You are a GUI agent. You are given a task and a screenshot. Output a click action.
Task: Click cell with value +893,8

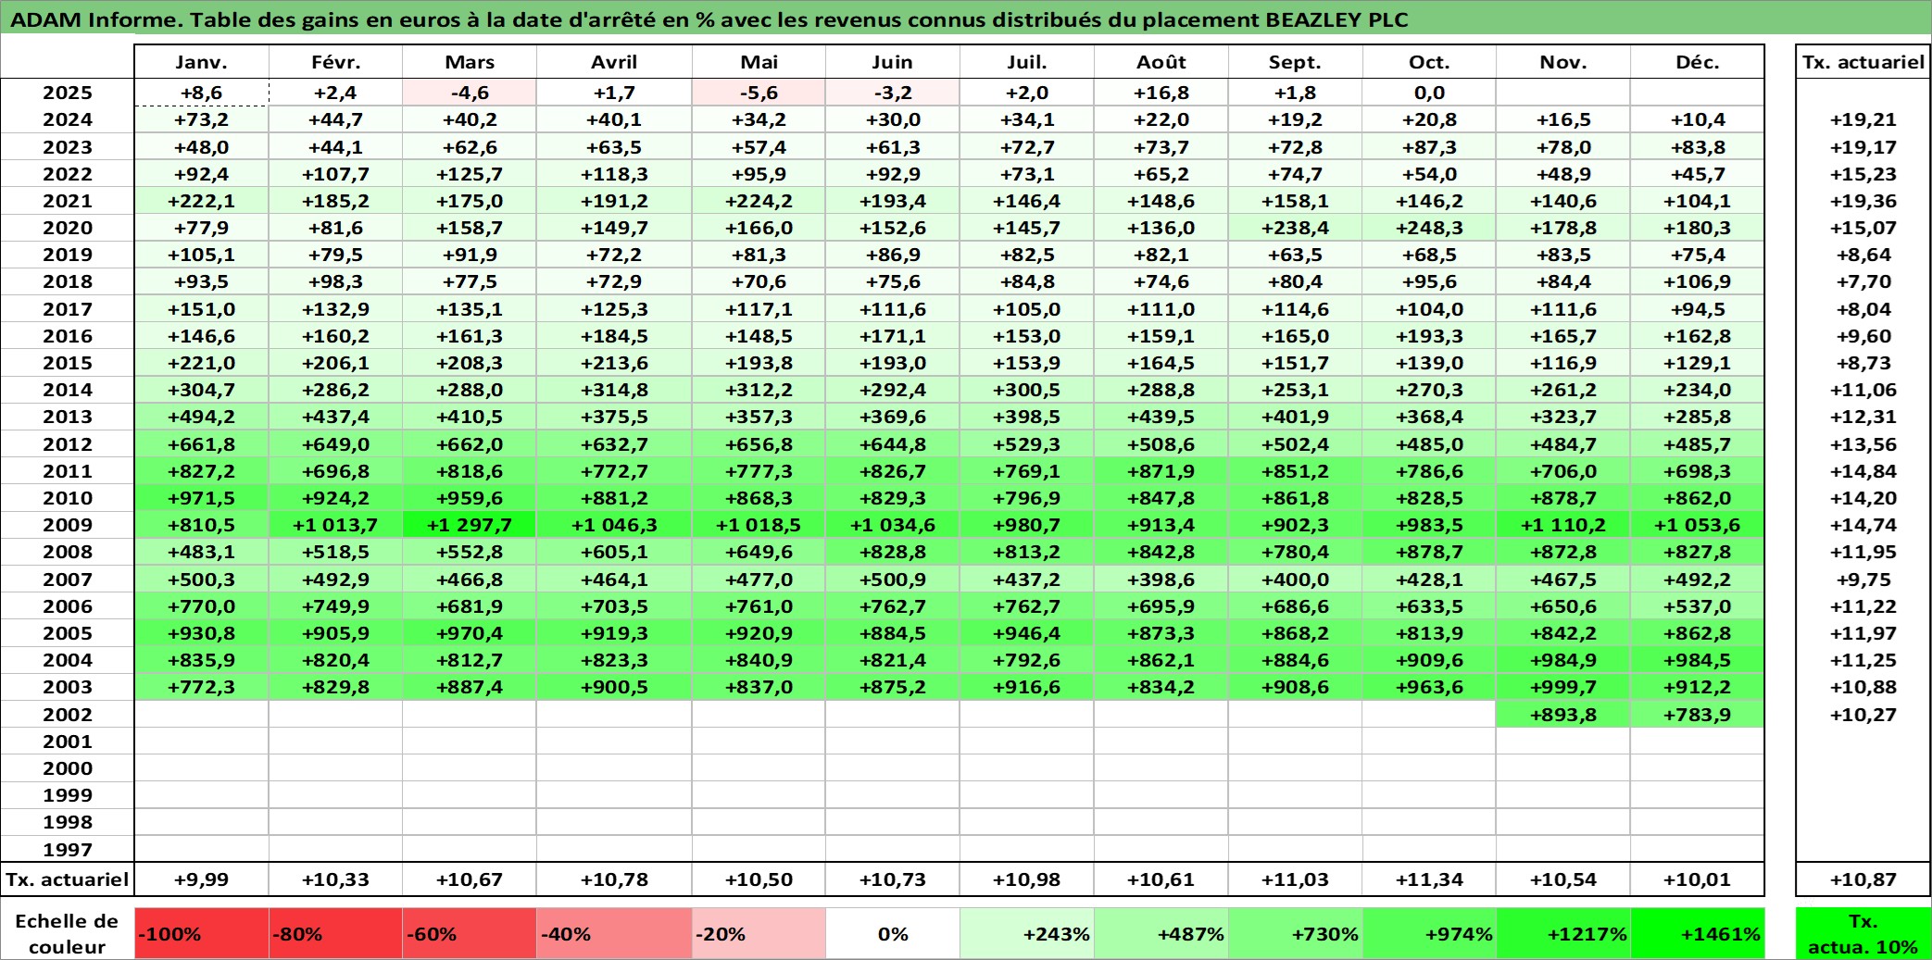(1563, 715)
